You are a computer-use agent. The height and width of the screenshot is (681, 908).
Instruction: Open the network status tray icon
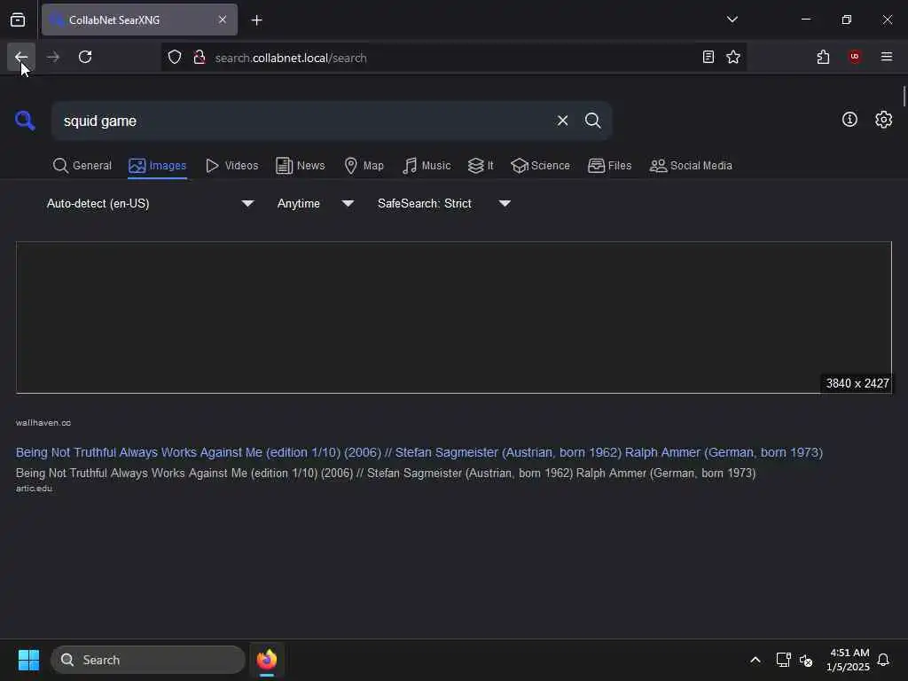tap(783, 660)
